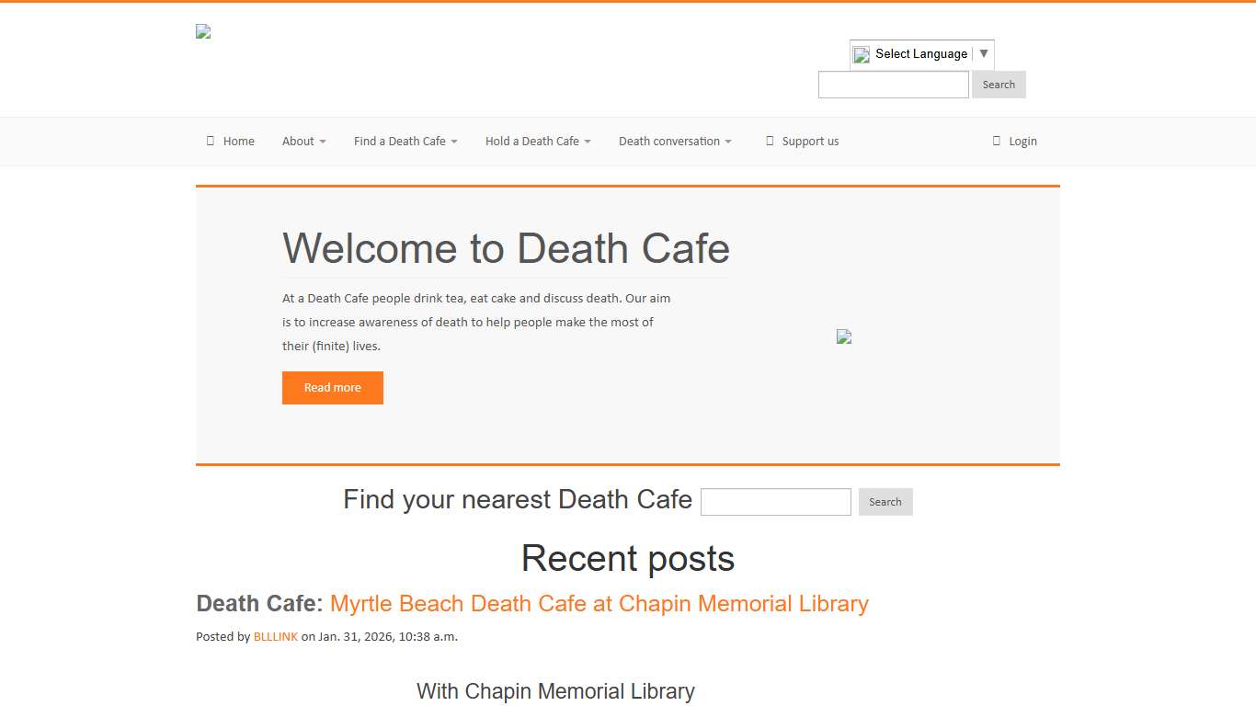Click the Read more button
This screenshot has height=706, width=1256.
333,387
